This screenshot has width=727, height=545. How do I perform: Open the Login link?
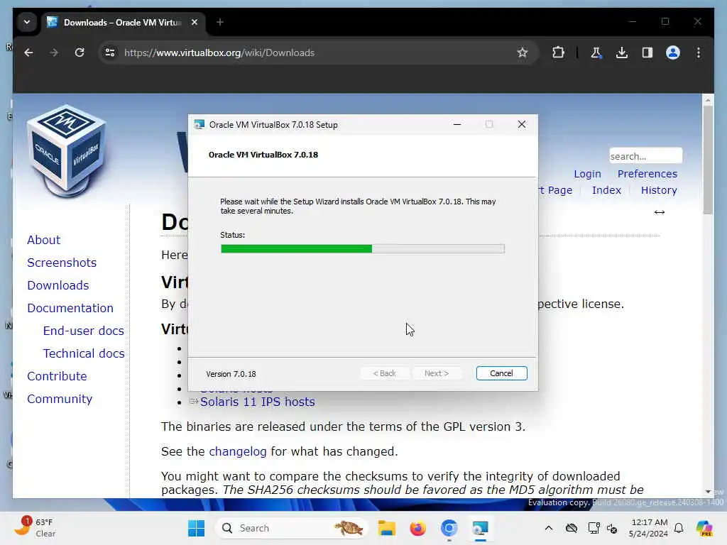[x=587, y=175]
